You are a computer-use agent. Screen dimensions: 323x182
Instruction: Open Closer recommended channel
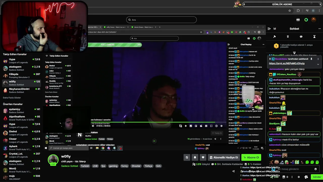click(21, 140)
